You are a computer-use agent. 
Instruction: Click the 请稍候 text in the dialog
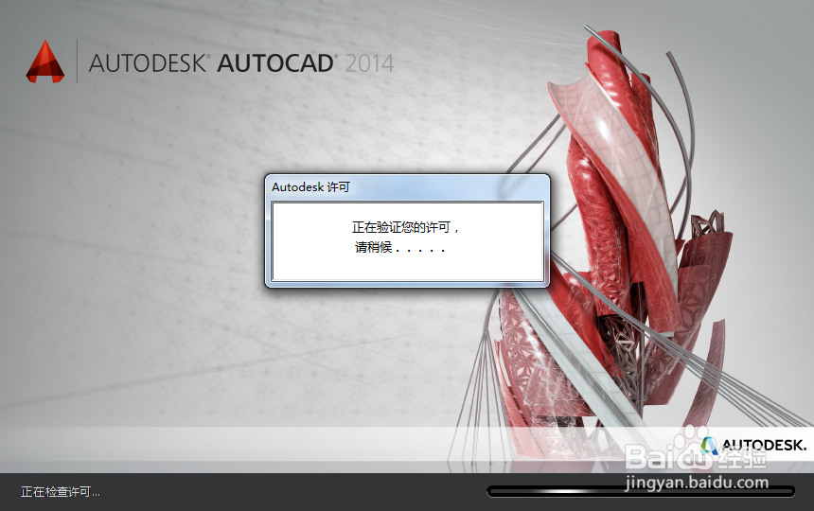[399, 248]
